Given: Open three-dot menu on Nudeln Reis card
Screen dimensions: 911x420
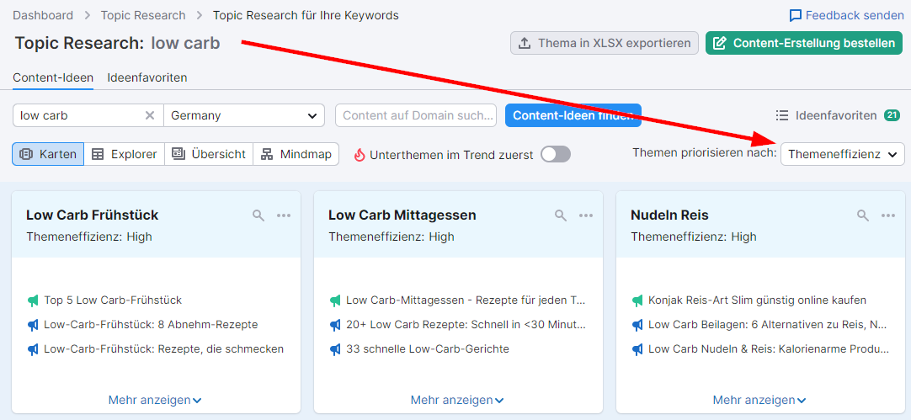Looking at the screenshot, I should coord(888,215).
